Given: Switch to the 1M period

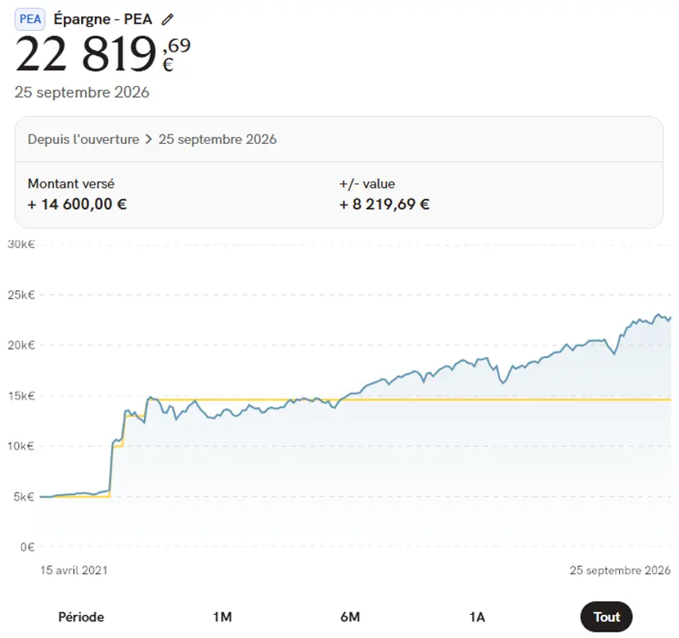Looking at the screenshot, I should click(x=222, y=617).
